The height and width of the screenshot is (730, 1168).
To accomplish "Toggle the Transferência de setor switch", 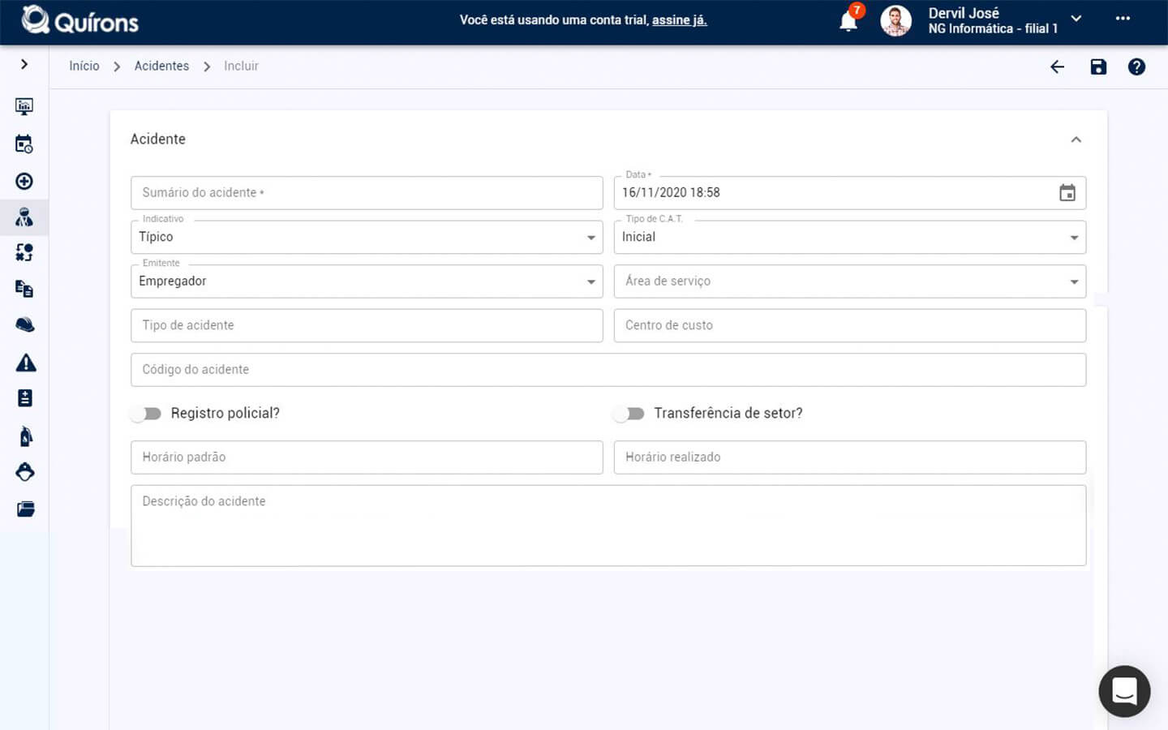I will 629,414.
